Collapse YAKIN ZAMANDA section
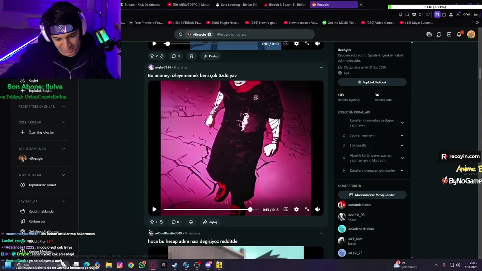This screenshot has width=482, height=271. [63, 149]
